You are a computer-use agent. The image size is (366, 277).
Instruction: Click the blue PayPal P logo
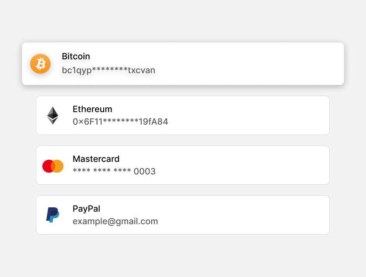[x=53, y=215]
